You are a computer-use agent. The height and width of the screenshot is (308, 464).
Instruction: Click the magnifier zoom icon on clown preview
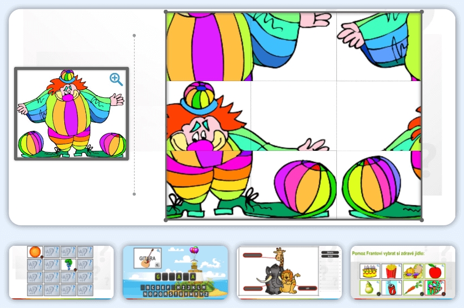(x=116, y=79)
